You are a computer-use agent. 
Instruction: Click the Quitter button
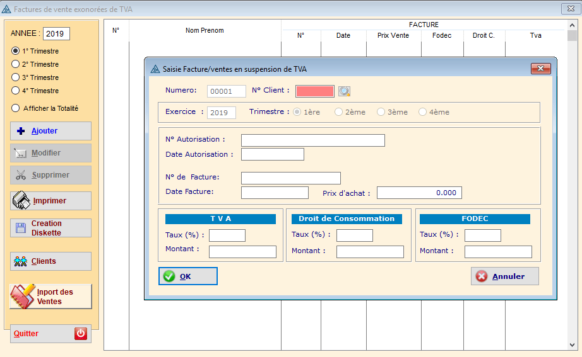(51, 334)
